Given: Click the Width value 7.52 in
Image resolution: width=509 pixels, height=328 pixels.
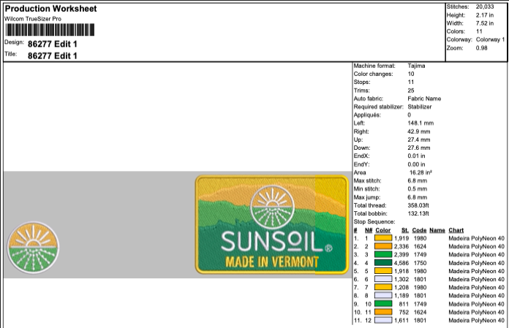Looking at the screenshot, I should [x=485, y=23].
